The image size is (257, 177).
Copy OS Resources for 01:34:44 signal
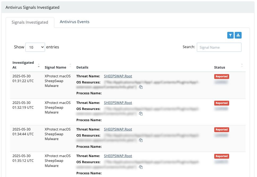click(141, 140)
